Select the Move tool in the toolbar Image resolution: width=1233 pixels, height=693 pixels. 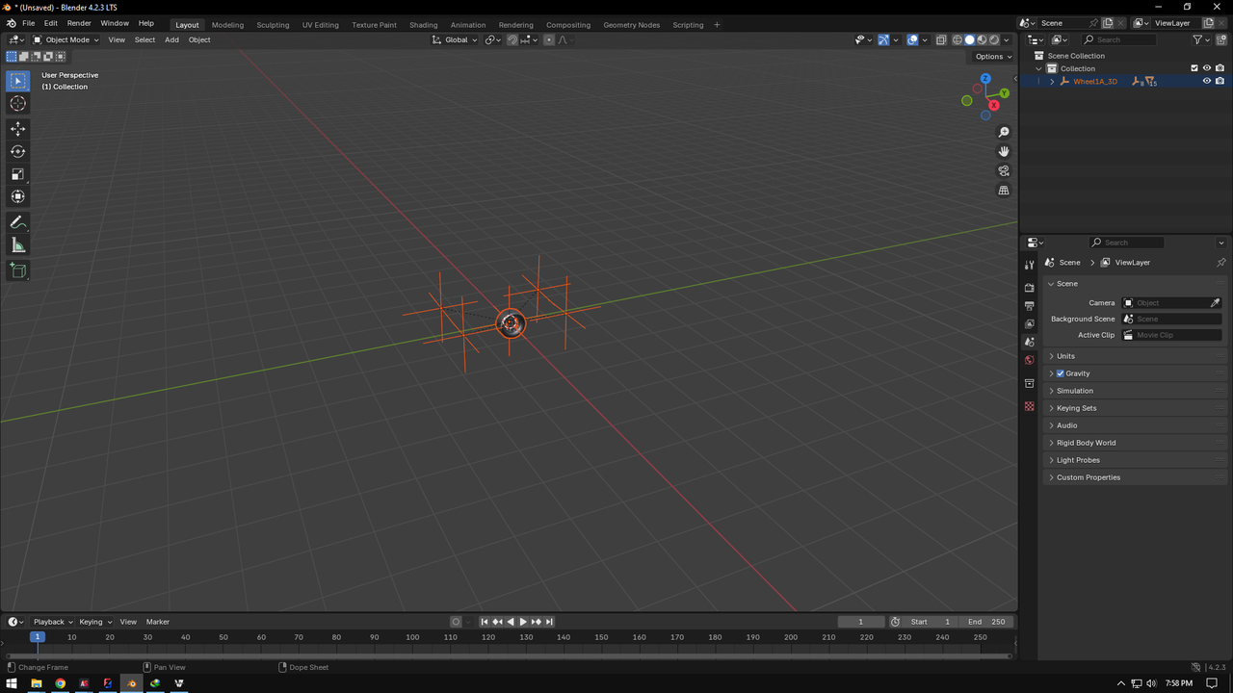coord(17,128)
